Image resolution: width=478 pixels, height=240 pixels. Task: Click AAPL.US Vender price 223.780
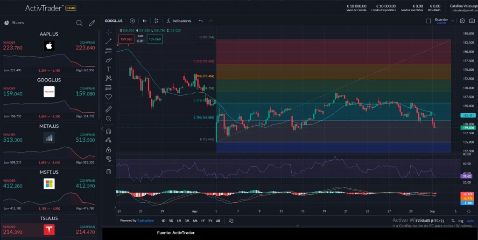(13, 48)
